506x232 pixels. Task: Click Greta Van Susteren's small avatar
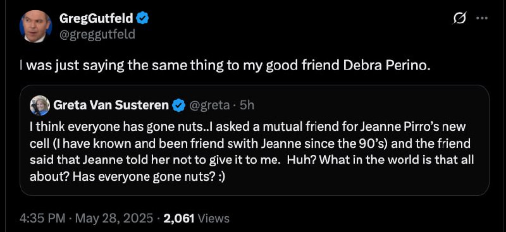(x=40, y=106)
